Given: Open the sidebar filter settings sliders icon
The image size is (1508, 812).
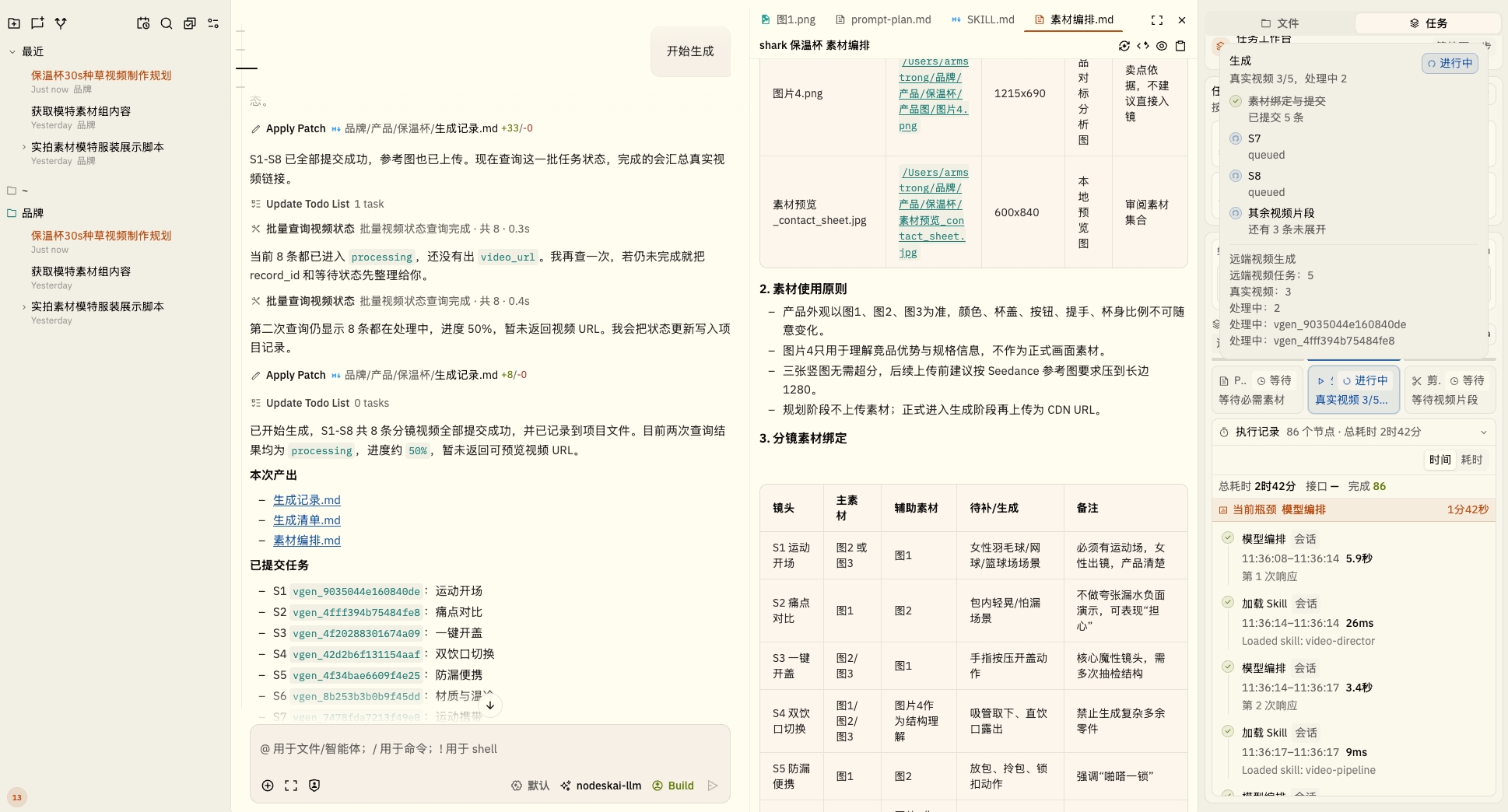Looking at the screenshot, I should [213, 23].
